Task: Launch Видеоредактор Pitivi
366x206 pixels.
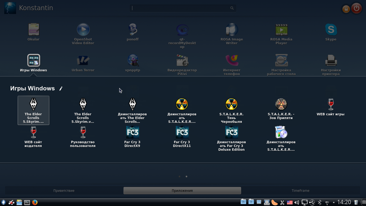Action: click(x=182, y=65)
